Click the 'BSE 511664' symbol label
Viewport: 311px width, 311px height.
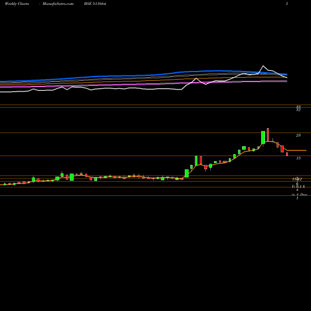click(95, 4)
